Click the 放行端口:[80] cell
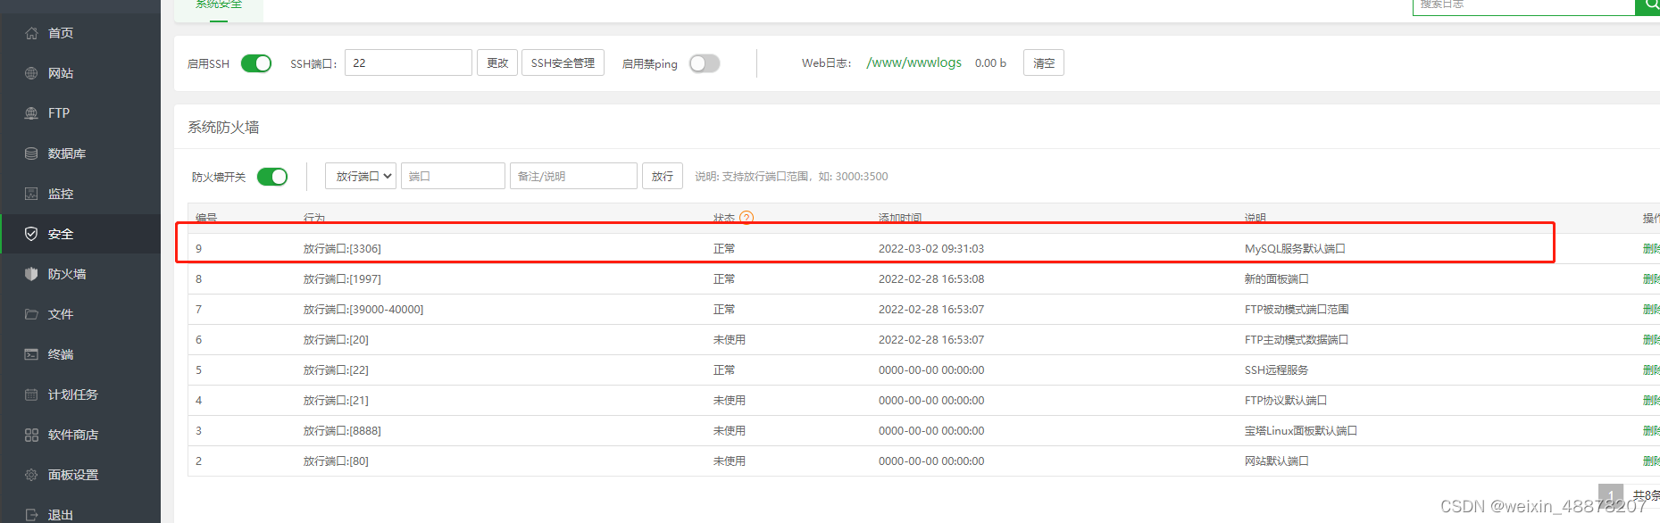This screenshot has width=1660, height=523. coord(336,461)
